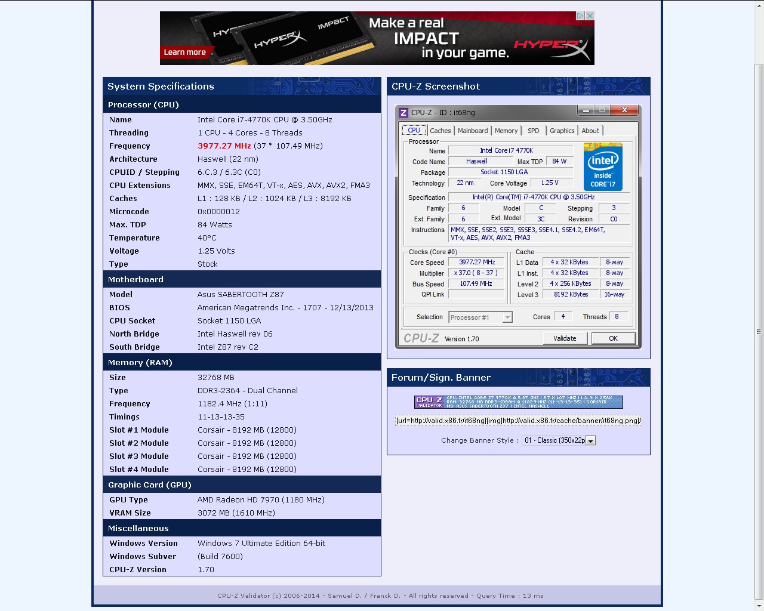The image size is (764, 611).
Task: Click the Level 3 8192 KBytes cache field
Action: click(x=571, y=295)
